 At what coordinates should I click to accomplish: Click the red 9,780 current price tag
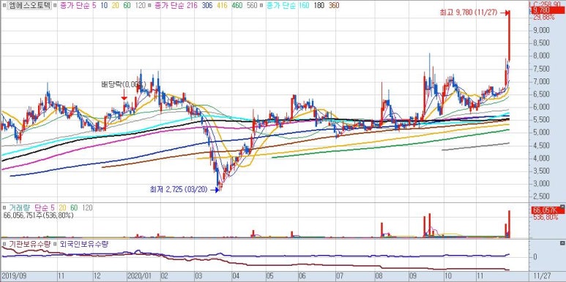click(548, 10)
